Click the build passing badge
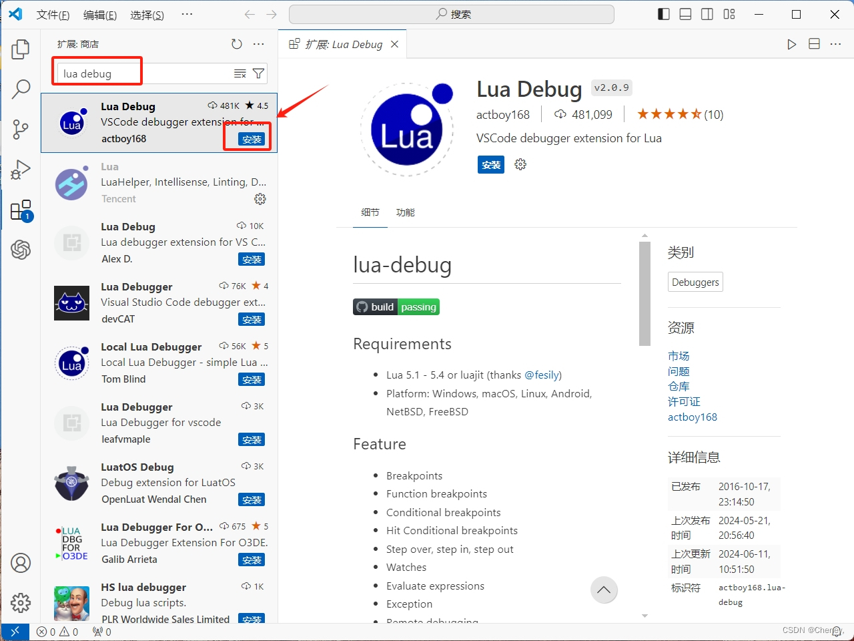Screen dimensions: 854x641 pyautogui.click(x=396, y=307)
